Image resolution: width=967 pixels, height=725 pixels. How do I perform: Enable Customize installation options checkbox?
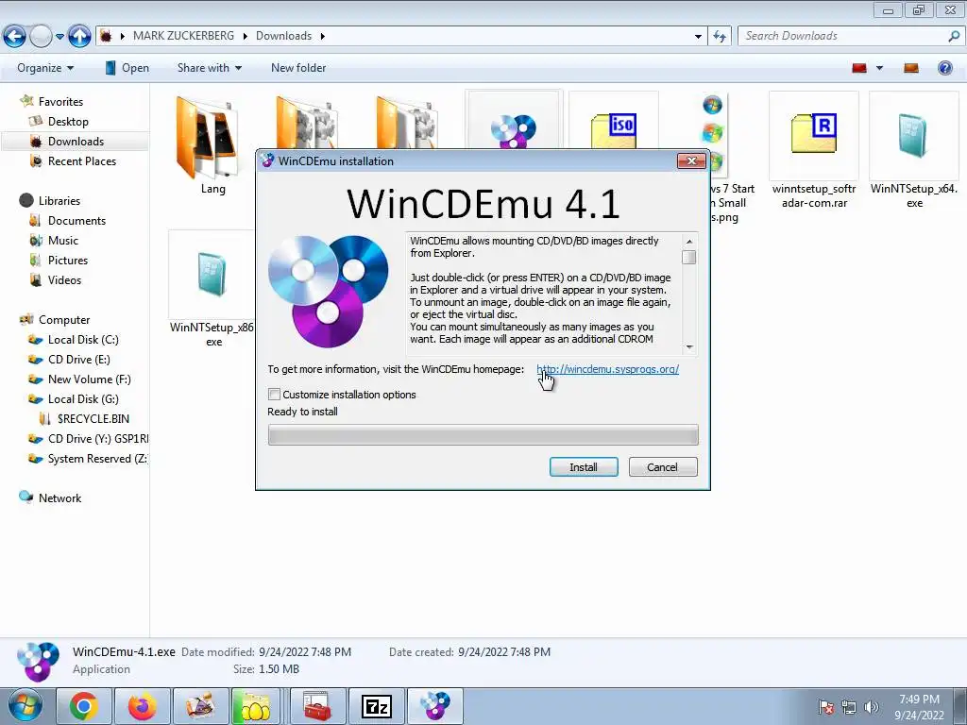click(275, 394)
